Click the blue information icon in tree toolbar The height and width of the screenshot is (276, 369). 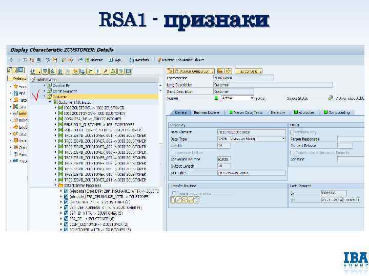pyautogui.click(x=98, y=71)
